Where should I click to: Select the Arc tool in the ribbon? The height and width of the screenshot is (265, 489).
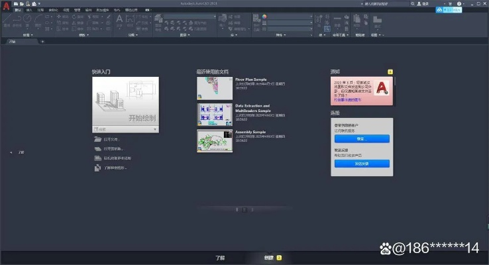[38, 20]
